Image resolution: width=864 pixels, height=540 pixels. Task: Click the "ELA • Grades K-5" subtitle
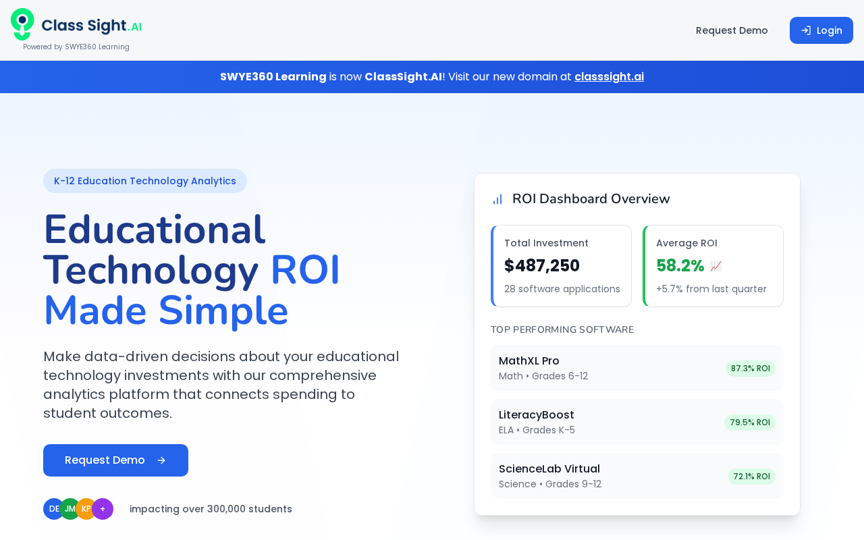pos(537,430)
